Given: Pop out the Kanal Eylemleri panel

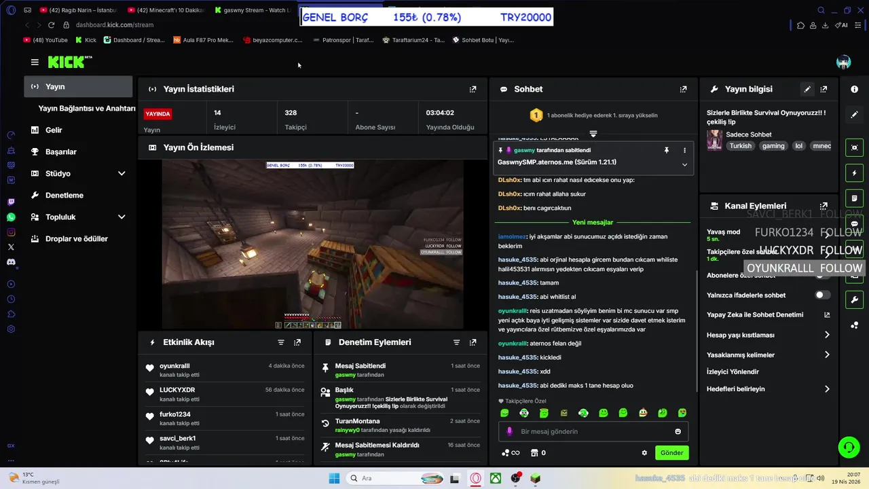Looking at the screenshot, I should 824,206.
